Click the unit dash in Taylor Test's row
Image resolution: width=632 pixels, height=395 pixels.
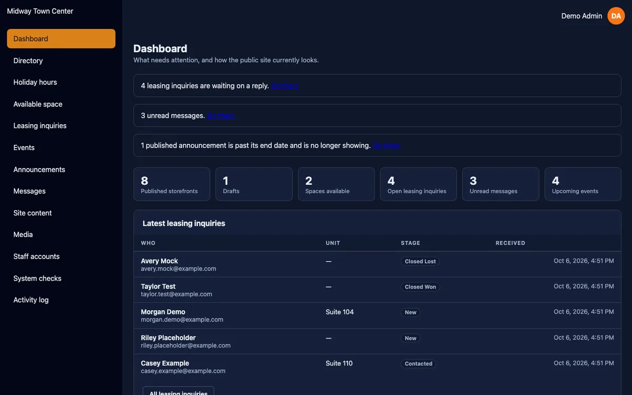tap(329, 287)
